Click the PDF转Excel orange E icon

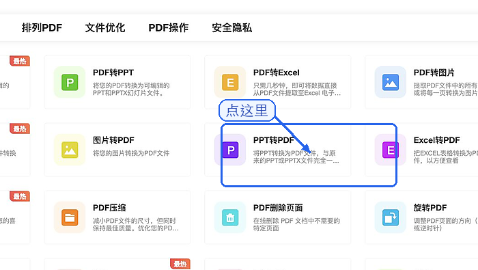pos(230,82)
